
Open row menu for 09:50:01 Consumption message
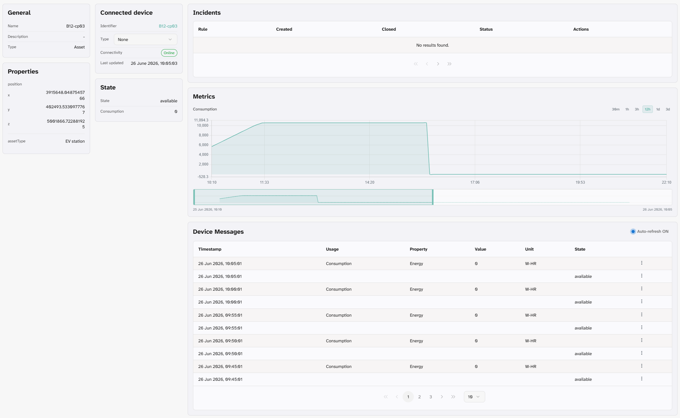click(x=642, y=340)
